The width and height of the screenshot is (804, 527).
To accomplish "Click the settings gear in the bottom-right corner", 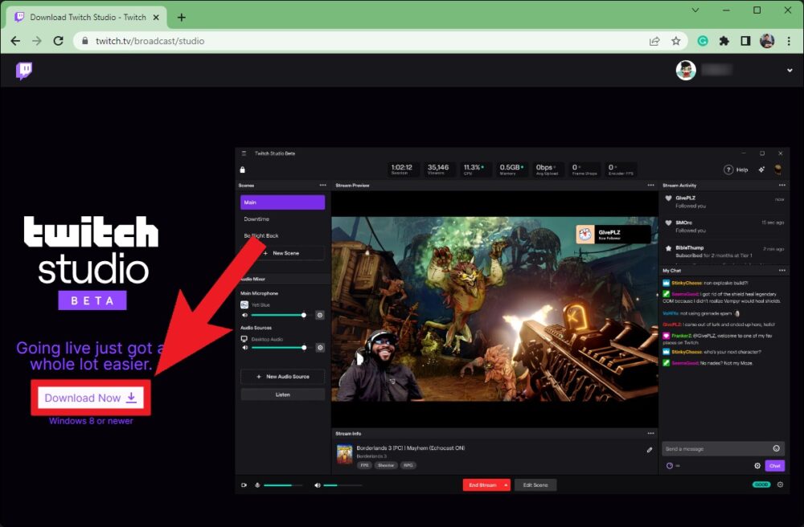I will click(780, 485).
